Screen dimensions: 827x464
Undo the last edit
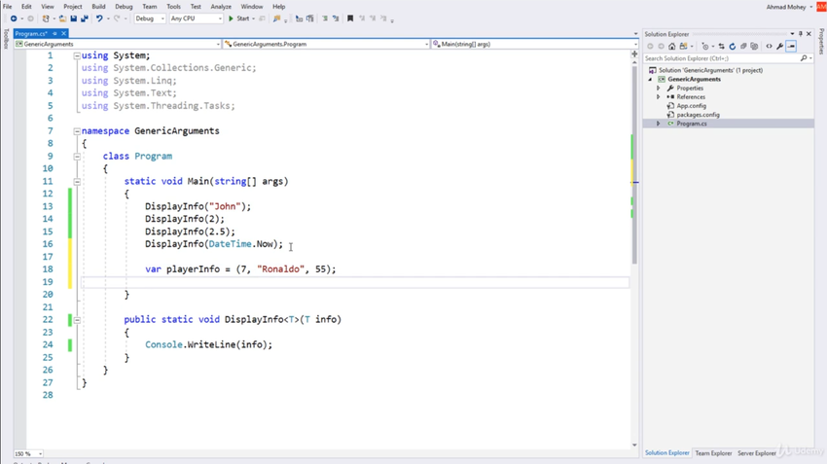[x=99, y=18]
